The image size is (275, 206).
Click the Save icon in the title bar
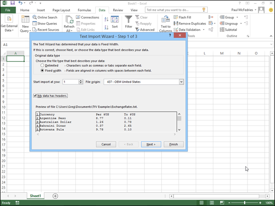(x=12, y=3)
